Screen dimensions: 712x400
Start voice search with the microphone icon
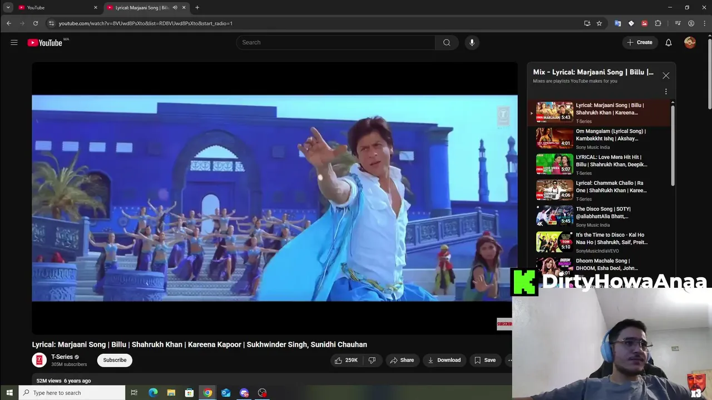tap(472, 42)
